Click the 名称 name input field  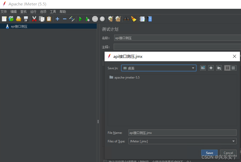click(x=177, y=38)
